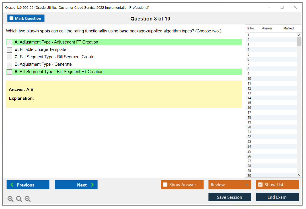Toggle the Mark Question checkbox

tap(11, 18)
